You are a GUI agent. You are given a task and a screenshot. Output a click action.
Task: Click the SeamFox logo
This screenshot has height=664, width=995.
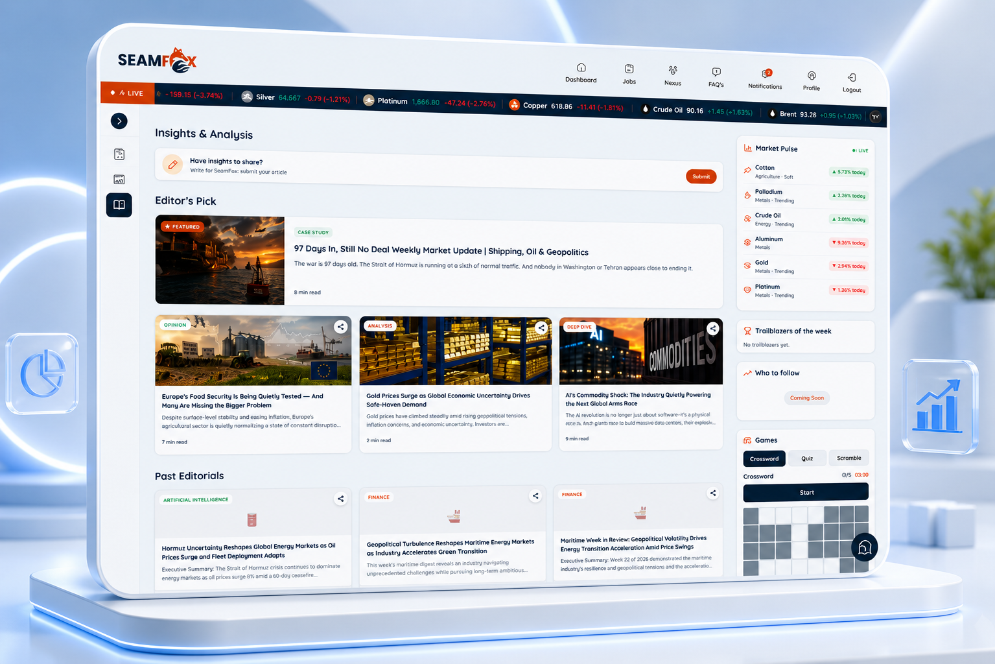pos(157,60)
